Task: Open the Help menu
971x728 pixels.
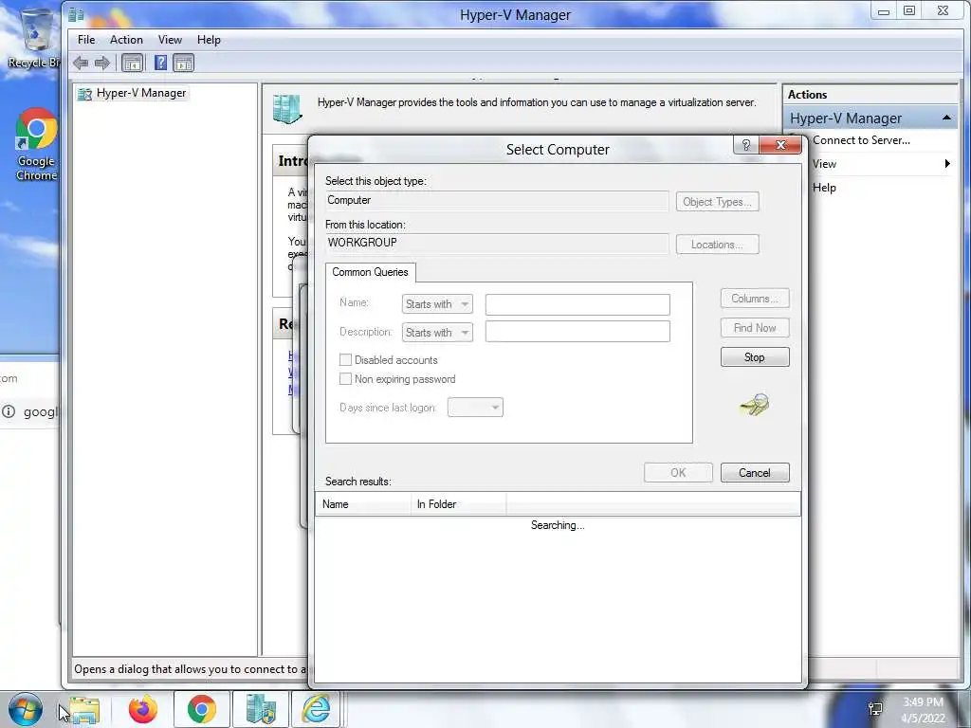Action: pos(209,40)
